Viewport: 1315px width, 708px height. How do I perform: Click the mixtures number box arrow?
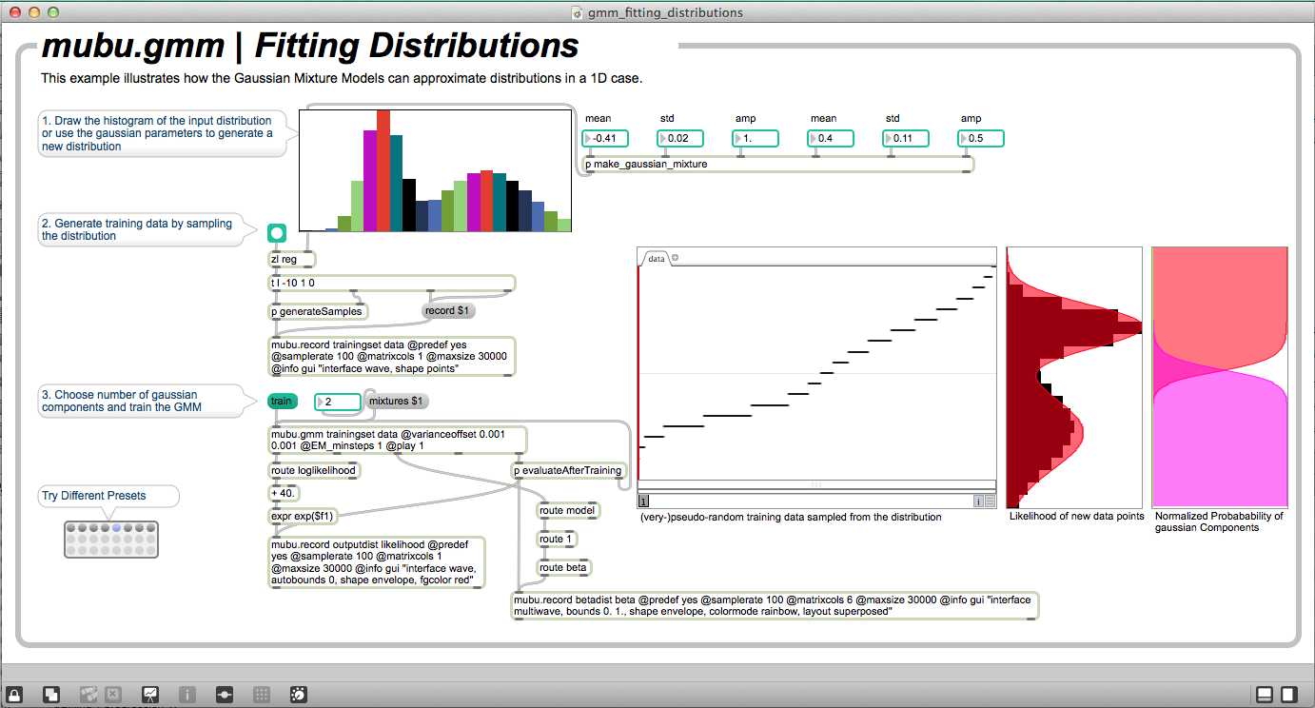pos(322,403)
